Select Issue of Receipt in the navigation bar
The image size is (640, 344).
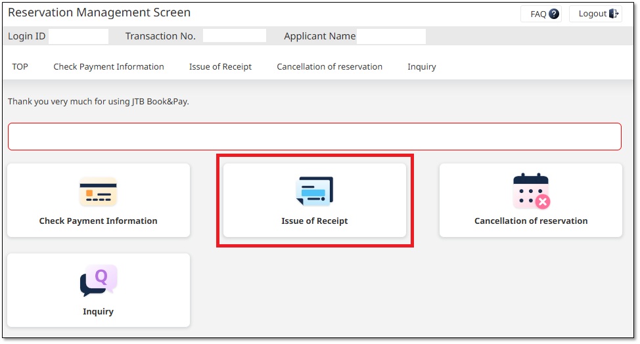click(220, 66)
